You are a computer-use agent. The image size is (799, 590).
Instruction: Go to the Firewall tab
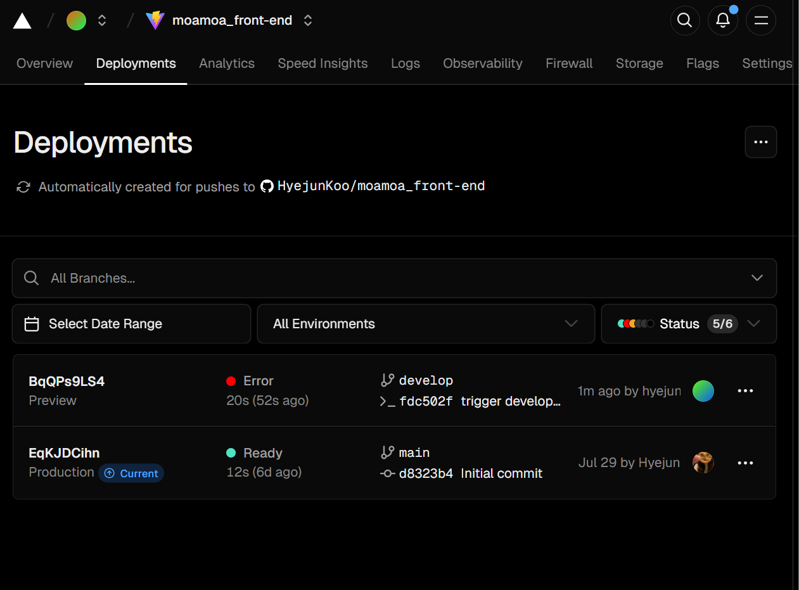tap(570, 63)
